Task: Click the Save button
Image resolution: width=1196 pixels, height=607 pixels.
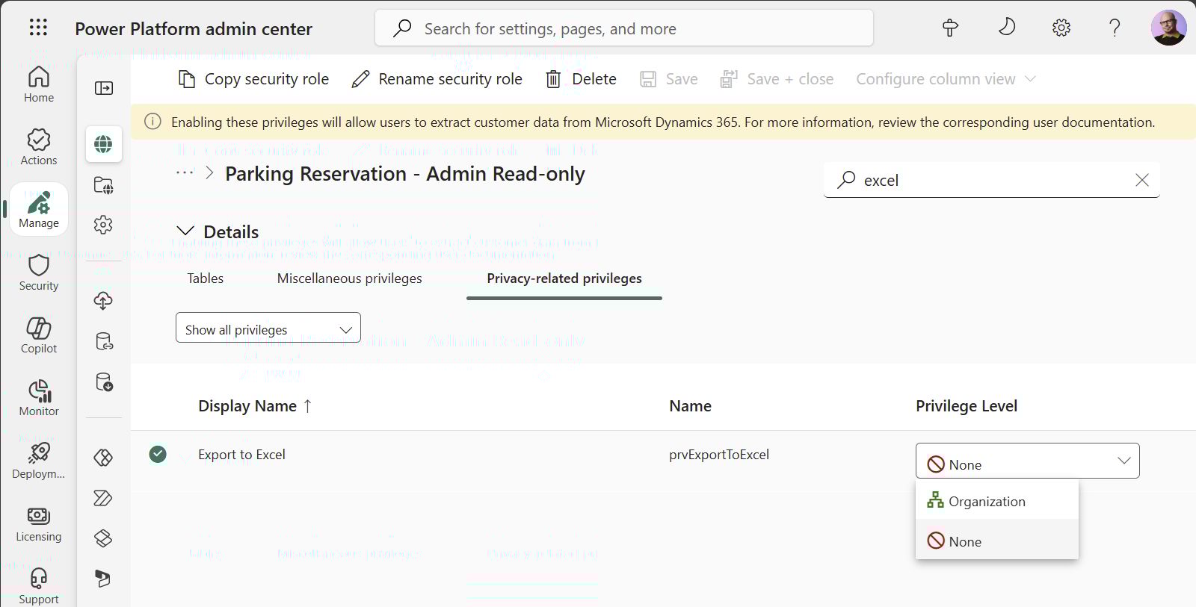Action: click(x=669, y=79)
